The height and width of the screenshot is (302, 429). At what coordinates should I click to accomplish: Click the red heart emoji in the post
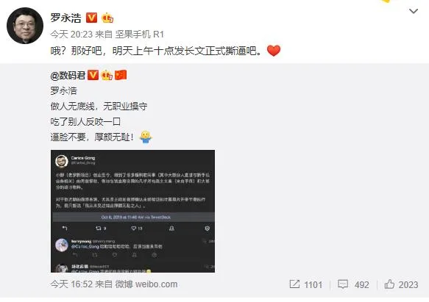[x=274, y=51]
